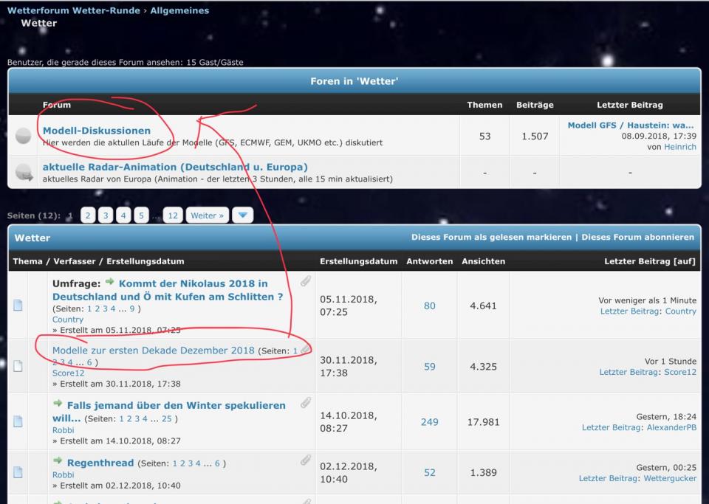Jump to first unread via the Regenthread green arrow

pyautogui.click(x=58, y=462)
